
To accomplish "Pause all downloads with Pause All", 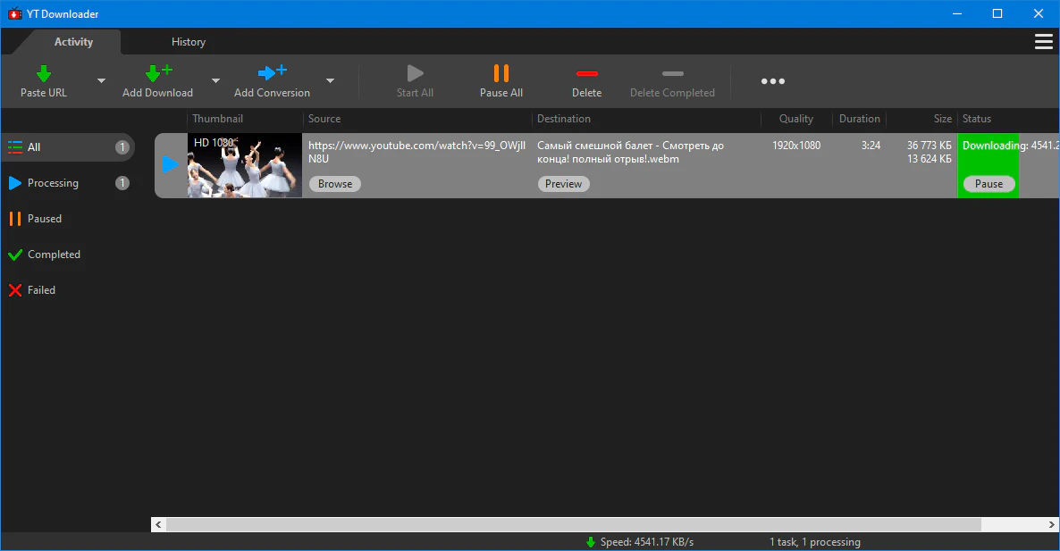I will point(501,80).
